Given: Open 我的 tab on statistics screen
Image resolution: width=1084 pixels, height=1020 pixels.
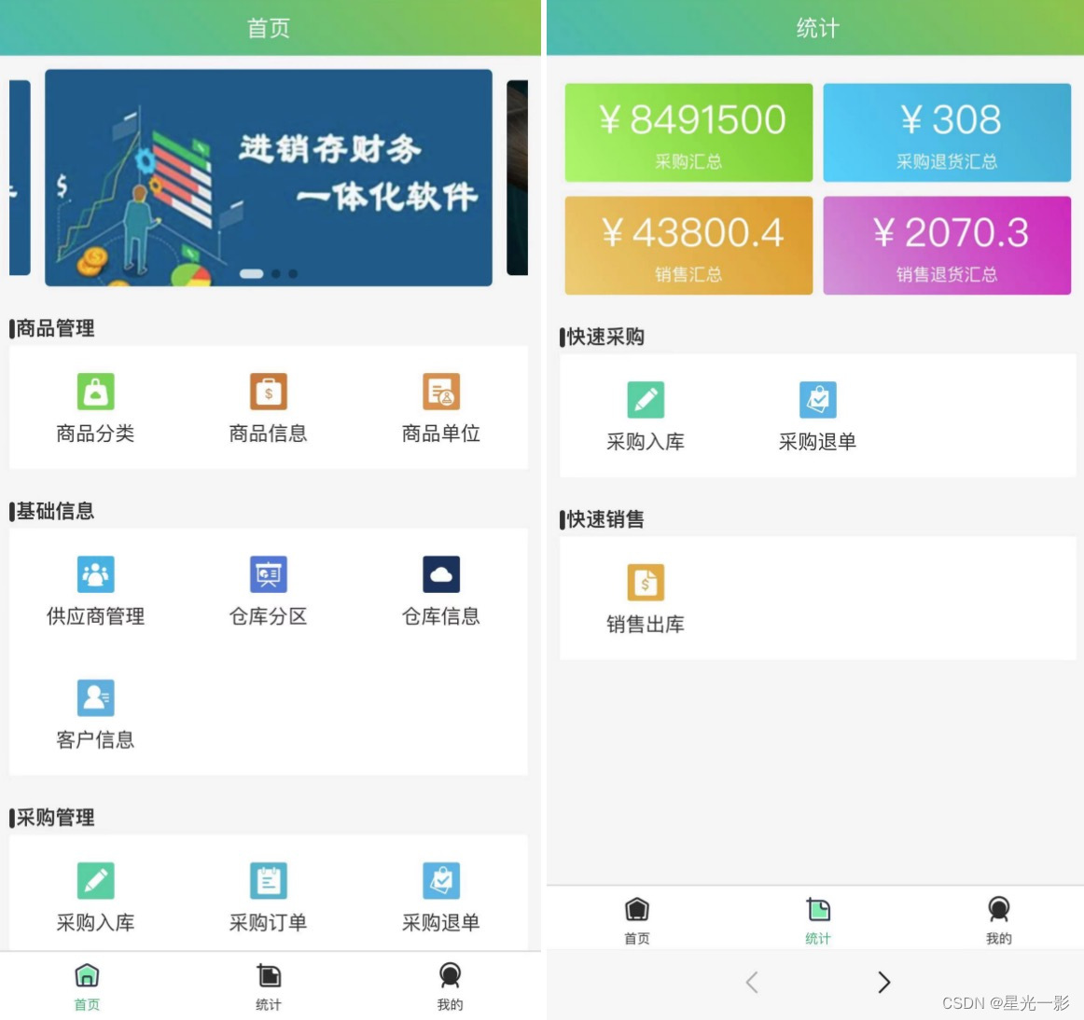Looking at the screenshot, I should tap(999, 920).
